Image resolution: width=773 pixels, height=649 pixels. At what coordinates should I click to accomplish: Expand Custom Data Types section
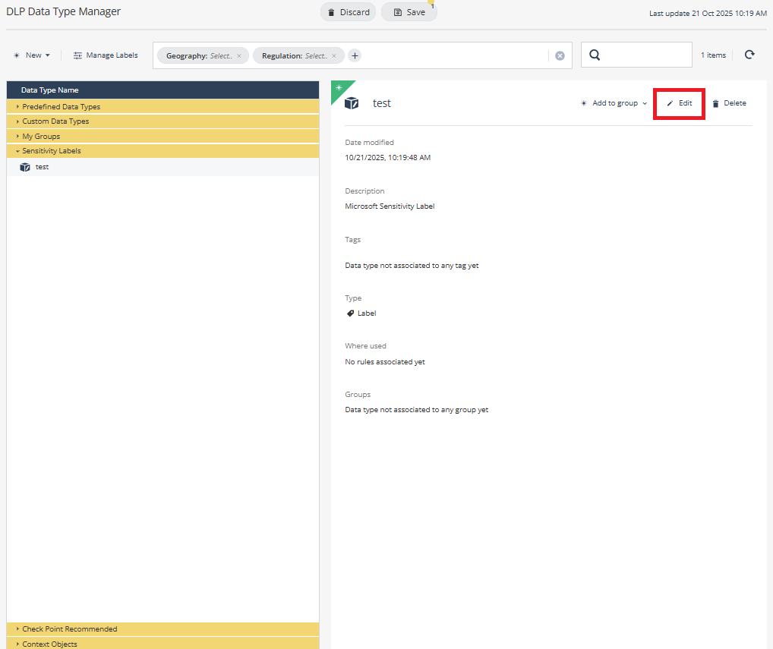coord(55,121)
